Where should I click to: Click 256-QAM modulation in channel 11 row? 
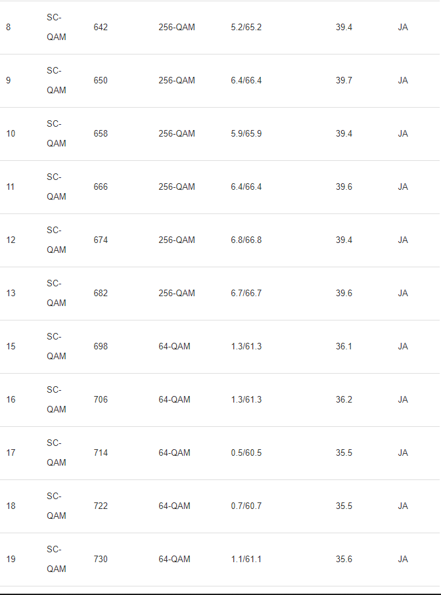[176, 187]
